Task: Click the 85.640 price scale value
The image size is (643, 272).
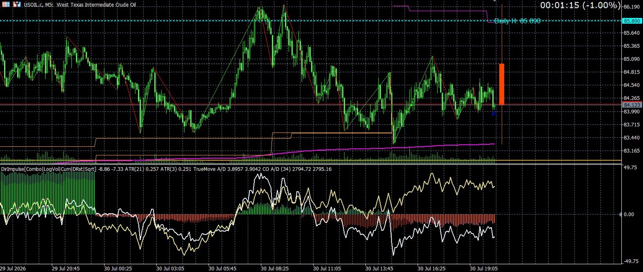Action: pyautogui.click(x=632, y=33)
